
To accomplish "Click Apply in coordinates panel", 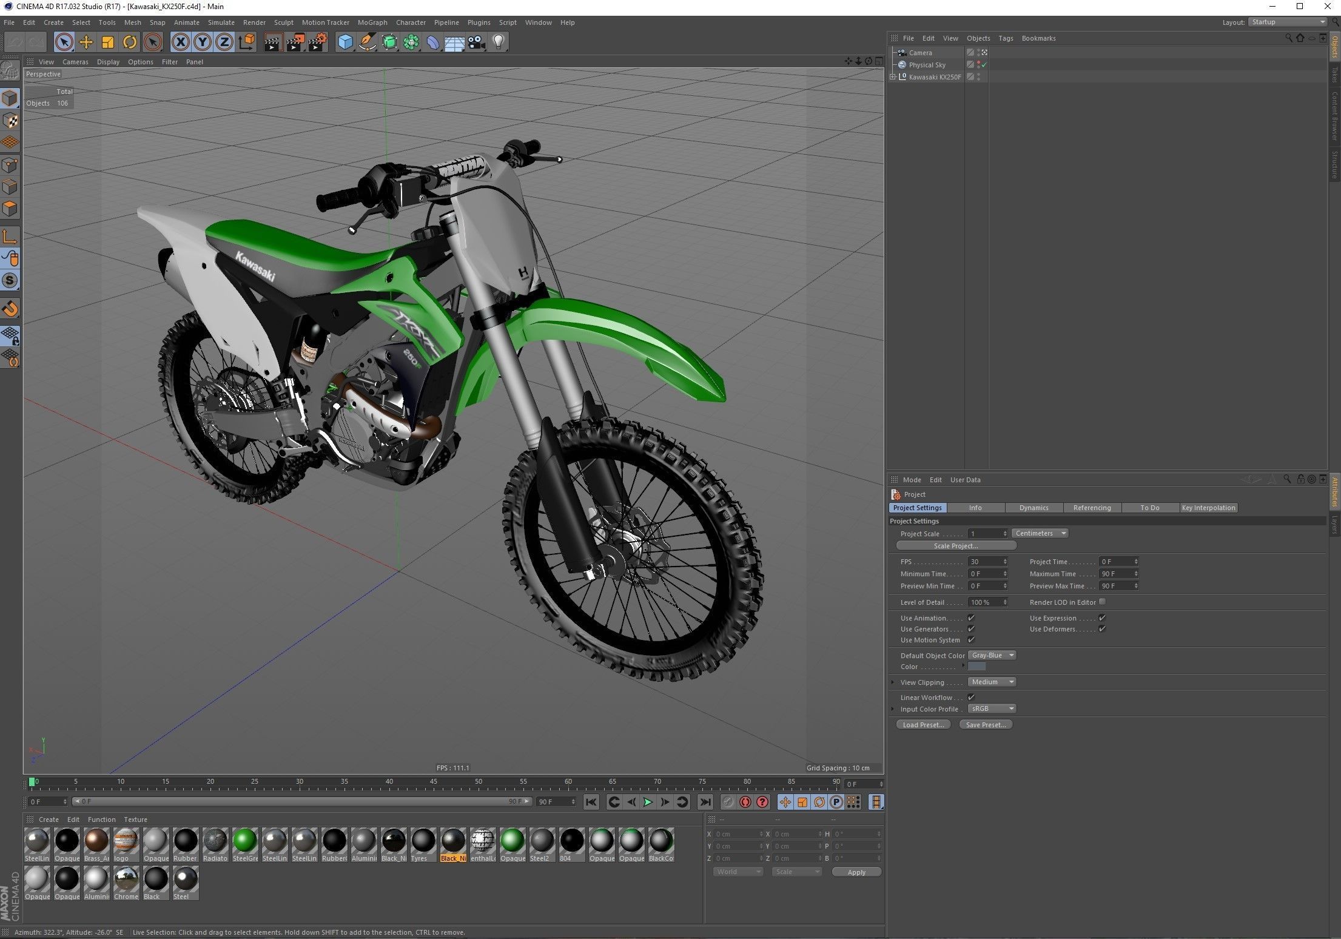I will click(x=856, y=872).
